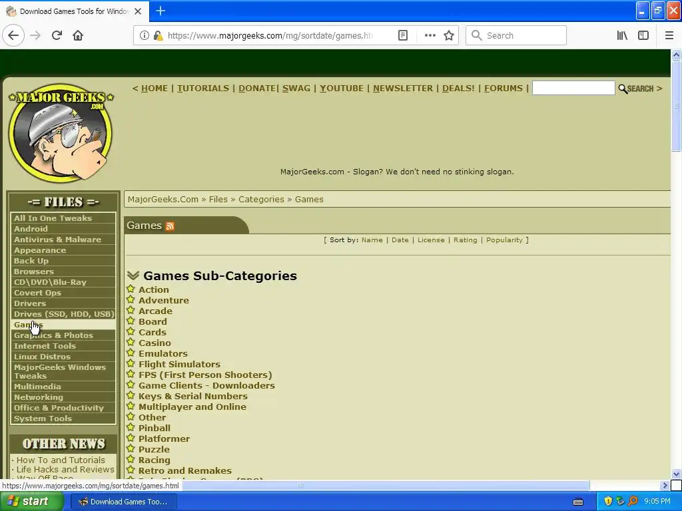This screenshot has width=682, height=511.
Task: Open the FORUMS nav link
Action: tap(504, 88)
